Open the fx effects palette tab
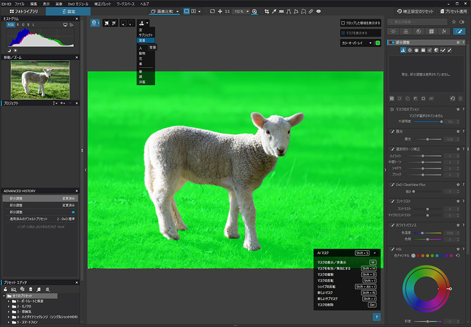 [x=444, y=31]
